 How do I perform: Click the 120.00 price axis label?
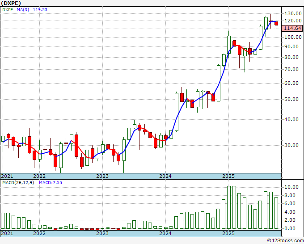point(293,21)
